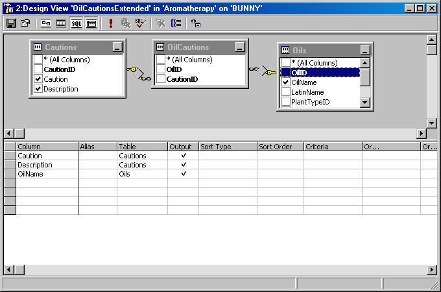Click the Sort Type column header
The width and height of the screenshot is (441, 292).
tap(228, 147)
